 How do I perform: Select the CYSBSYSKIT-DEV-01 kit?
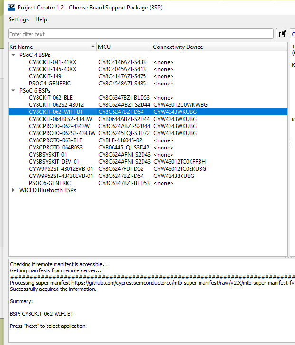54,162
